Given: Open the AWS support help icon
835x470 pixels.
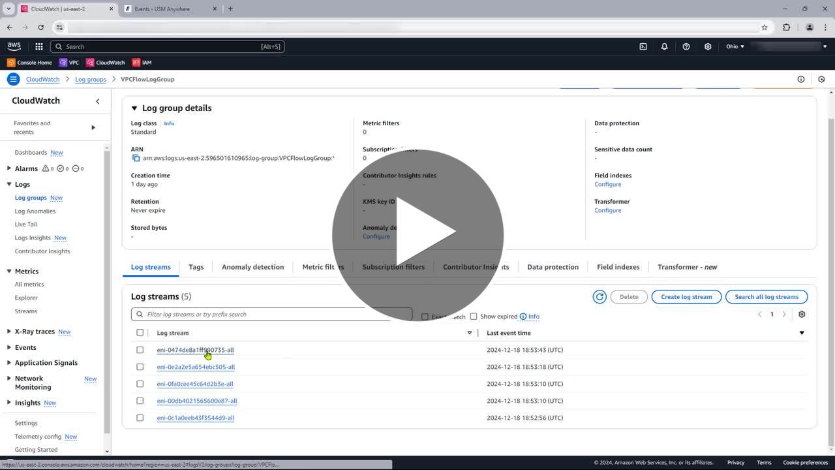Looking at the screenshot, I should (x=686, y=46).
